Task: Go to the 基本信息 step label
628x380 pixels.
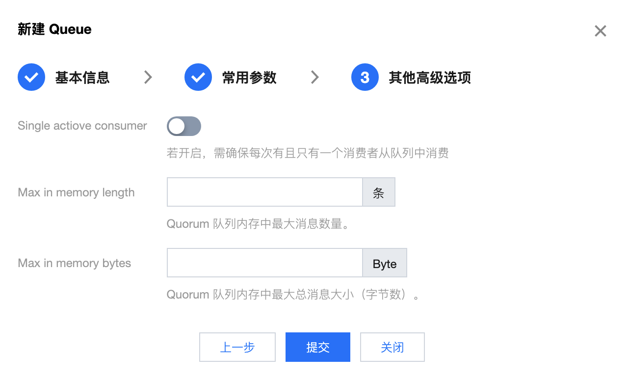Action: 82,78
